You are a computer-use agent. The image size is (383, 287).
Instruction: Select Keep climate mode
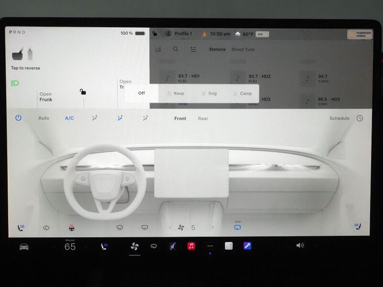[x=175, y=93]
